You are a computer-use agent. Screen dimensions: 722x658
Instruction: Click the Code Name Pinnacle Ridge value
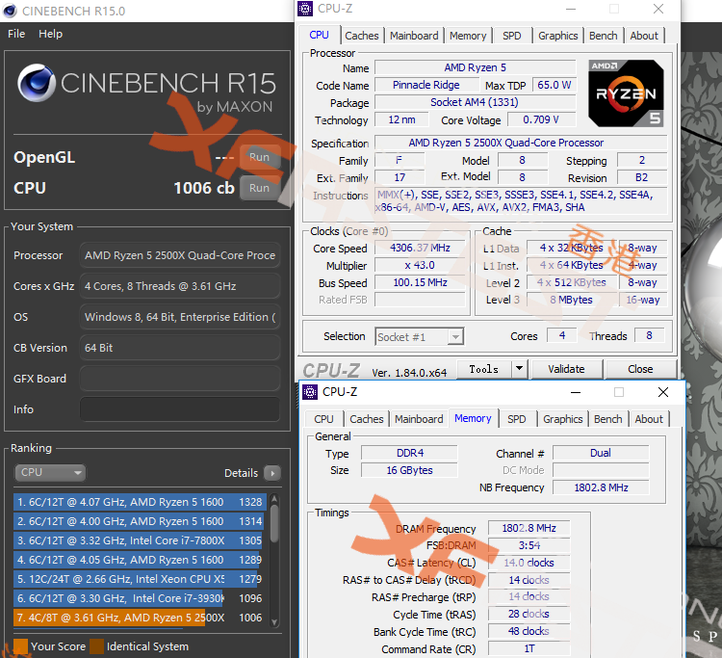pos(426,85)
